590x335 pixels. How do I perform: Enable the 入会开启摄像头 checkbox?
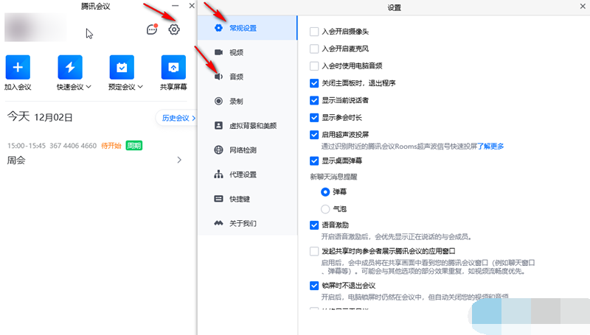pyautogui.click(x=315, y=32)
